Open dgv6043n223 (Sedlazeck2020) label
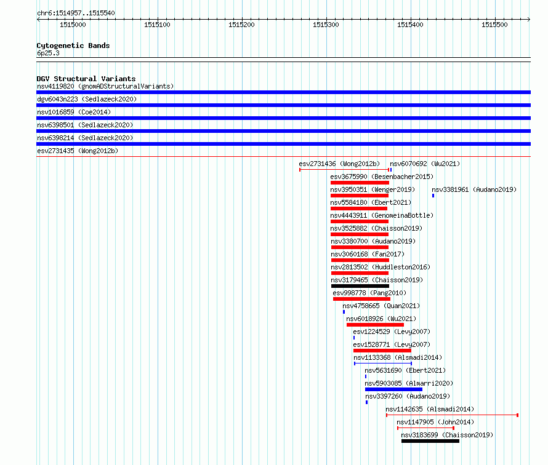This screenshot has height=465, width=548. tap(87, 99)
